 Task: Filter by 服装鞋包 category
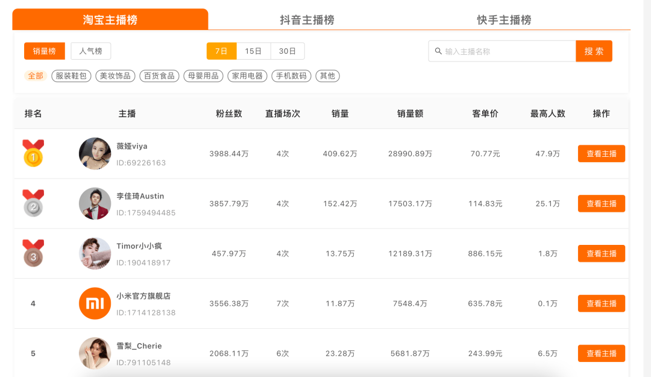71,75
